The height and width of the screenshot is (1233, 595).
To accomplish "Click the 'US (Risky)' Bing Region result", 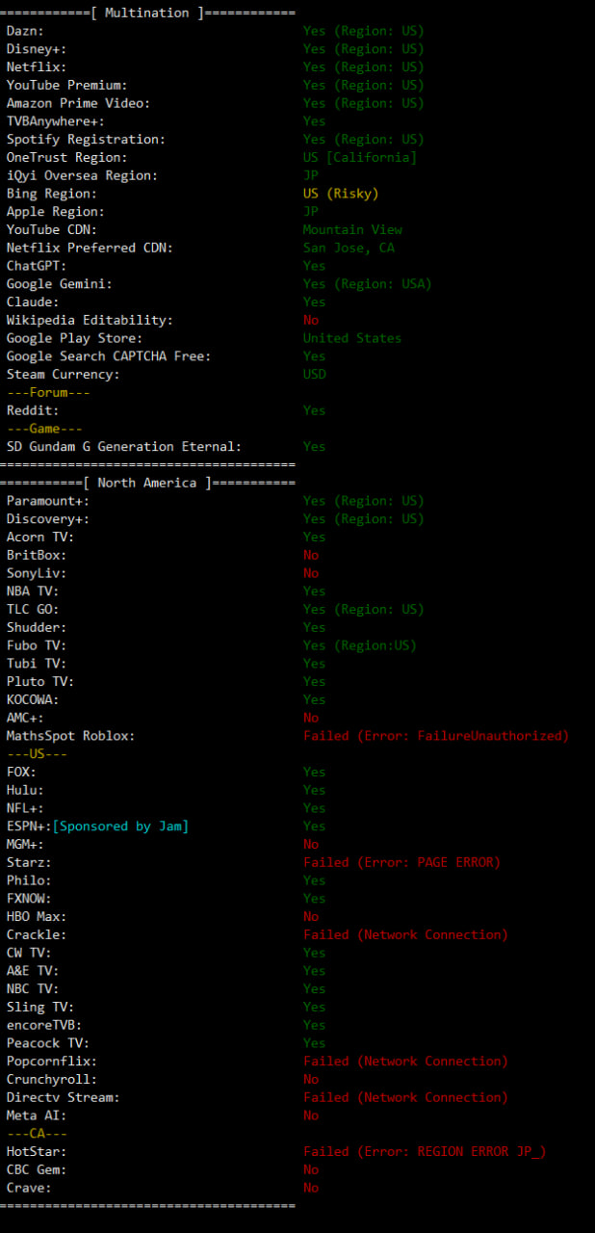I will pyautogui.click(x=341, y=194).
